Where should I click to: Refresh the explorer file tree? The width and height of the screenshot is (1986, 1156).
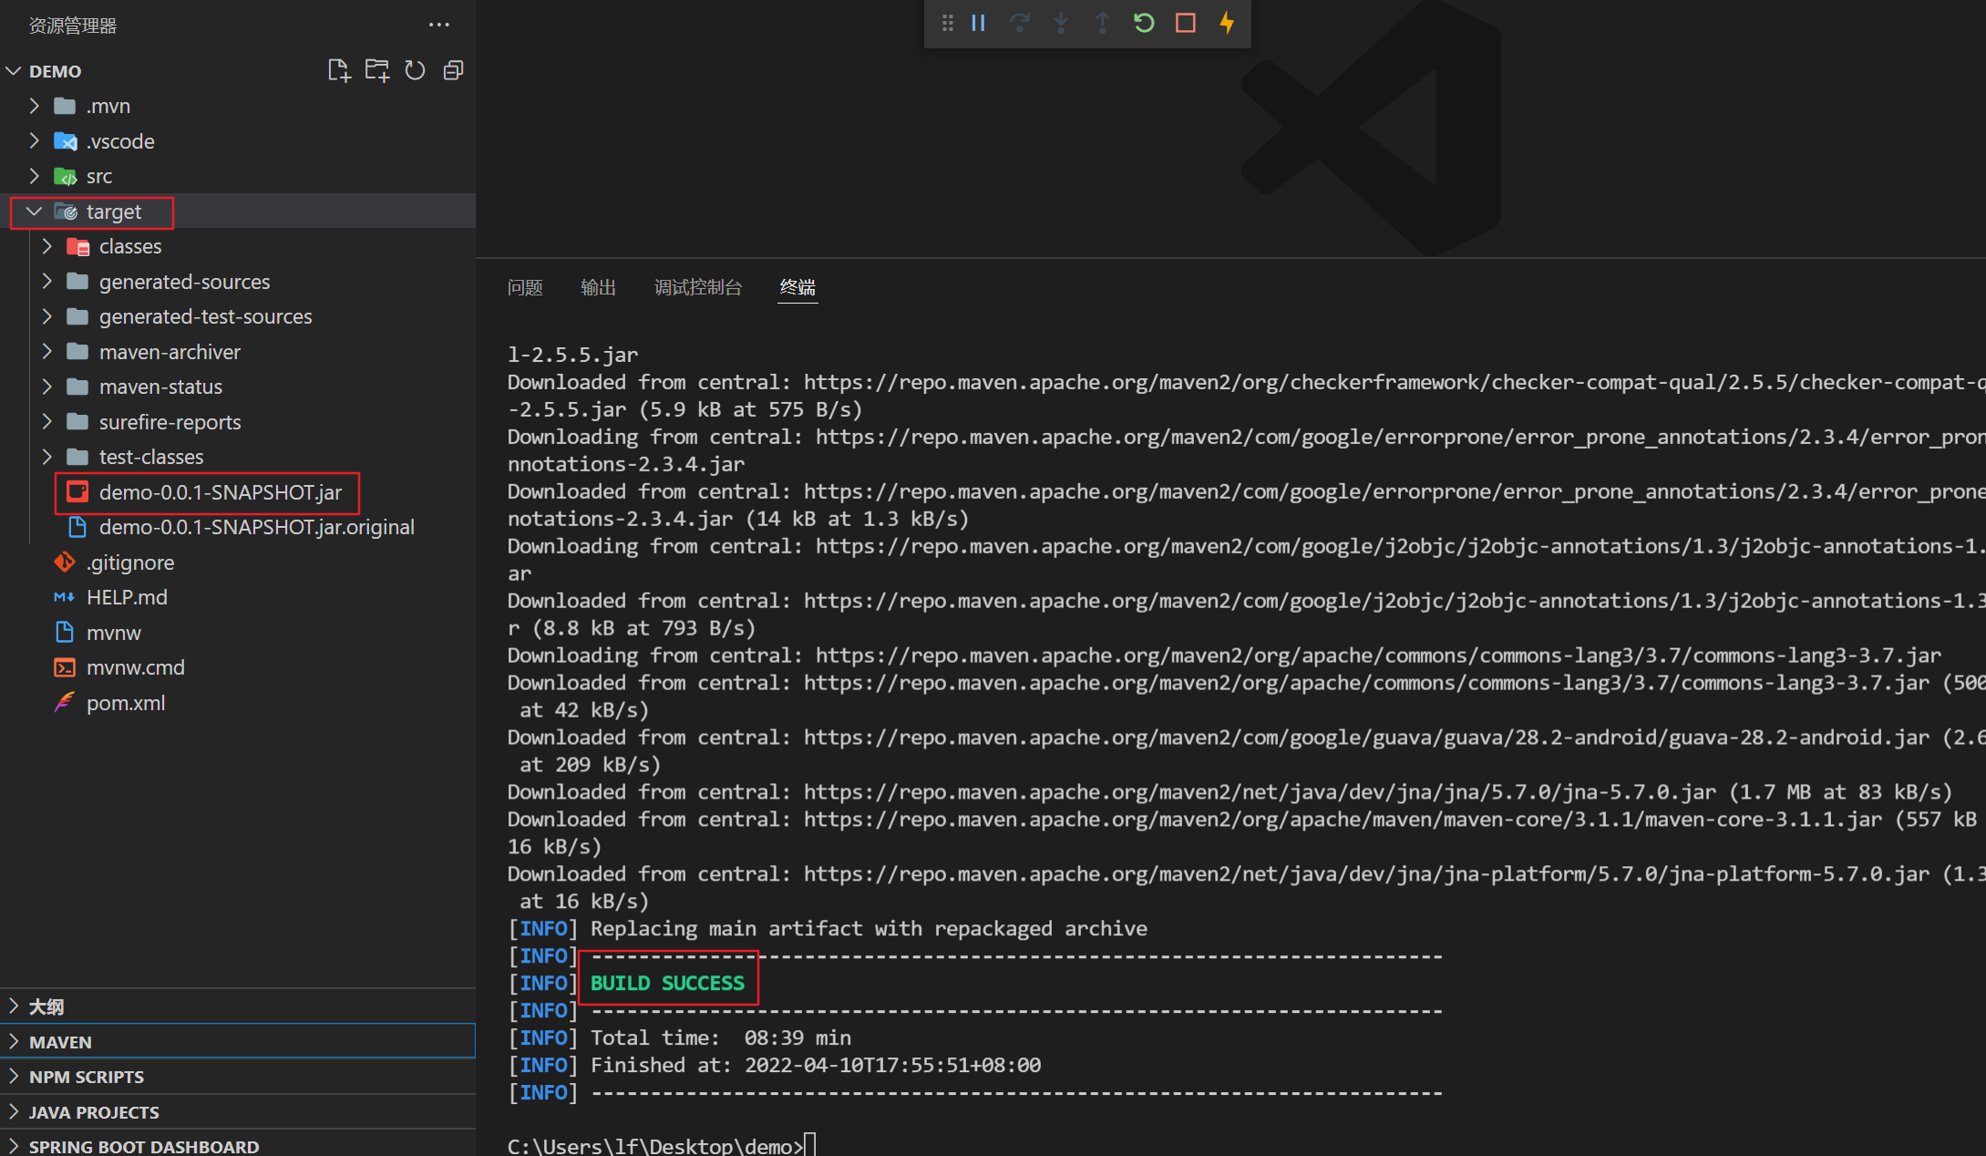tap(415, 70)
